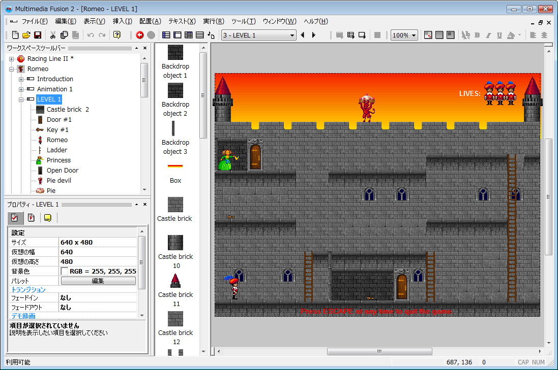Viewport: 558px width, 370px height.
Task: Click the background color RGB swatch
Action: pos(65,272)
